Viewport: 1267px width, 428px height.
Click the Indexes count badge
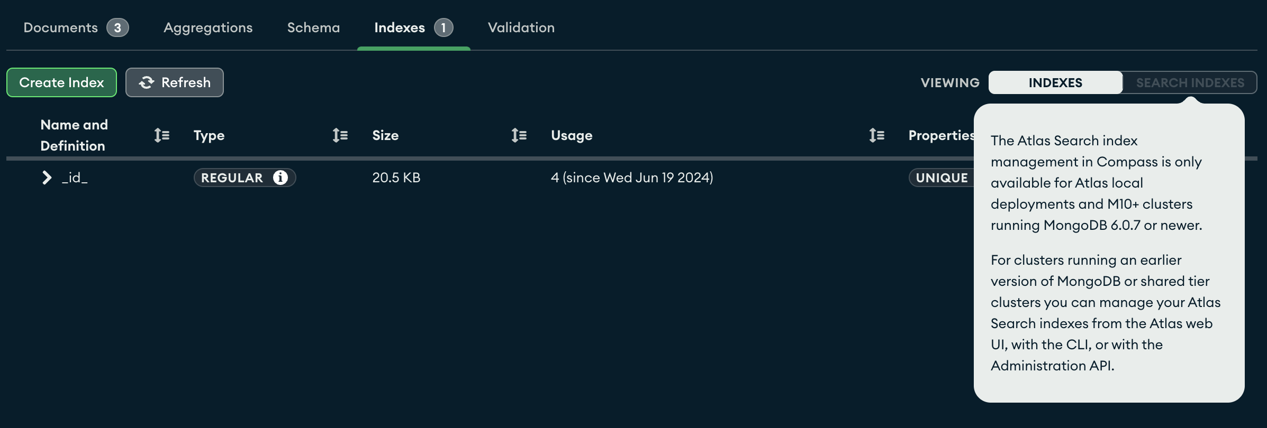(x=444, y=27)
